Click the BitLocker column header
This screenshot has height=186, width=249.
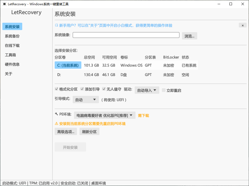171,57
